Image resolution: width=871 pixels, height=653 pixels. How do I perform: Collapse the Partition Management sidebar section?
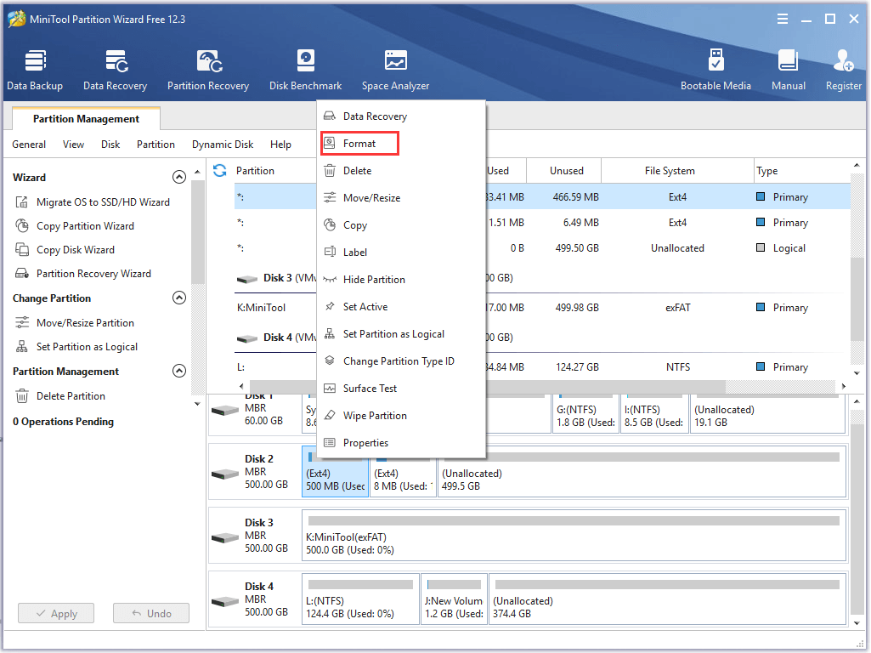tap(178, 372)
